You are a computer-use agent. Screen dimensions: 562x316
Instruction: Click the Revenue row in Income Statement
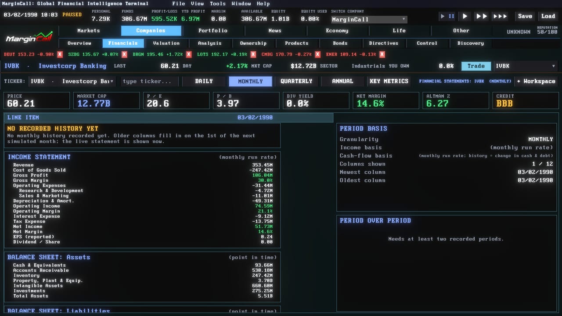pos(143,165)
